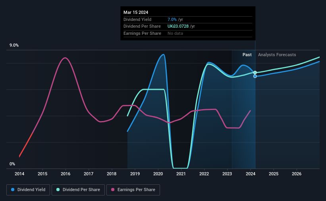Click the tooltip Dividend Per Share row label

point(142,27)
